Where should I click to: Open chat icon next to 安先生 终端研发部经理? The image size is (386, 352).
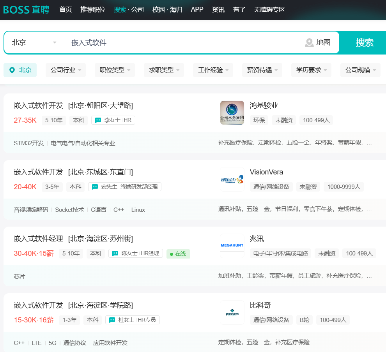tap(95, 187)
